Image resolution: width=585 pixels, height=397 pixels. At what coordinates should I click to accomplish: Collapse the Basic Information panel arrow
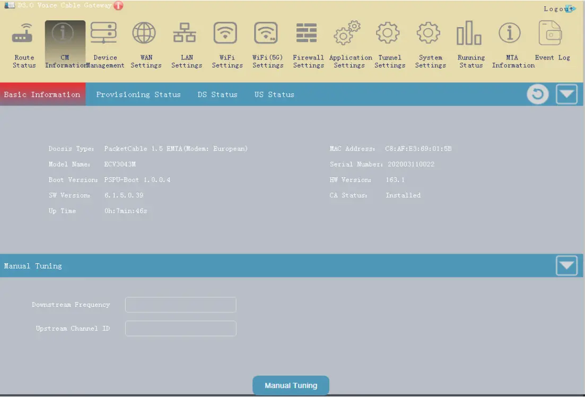[567, 94]
